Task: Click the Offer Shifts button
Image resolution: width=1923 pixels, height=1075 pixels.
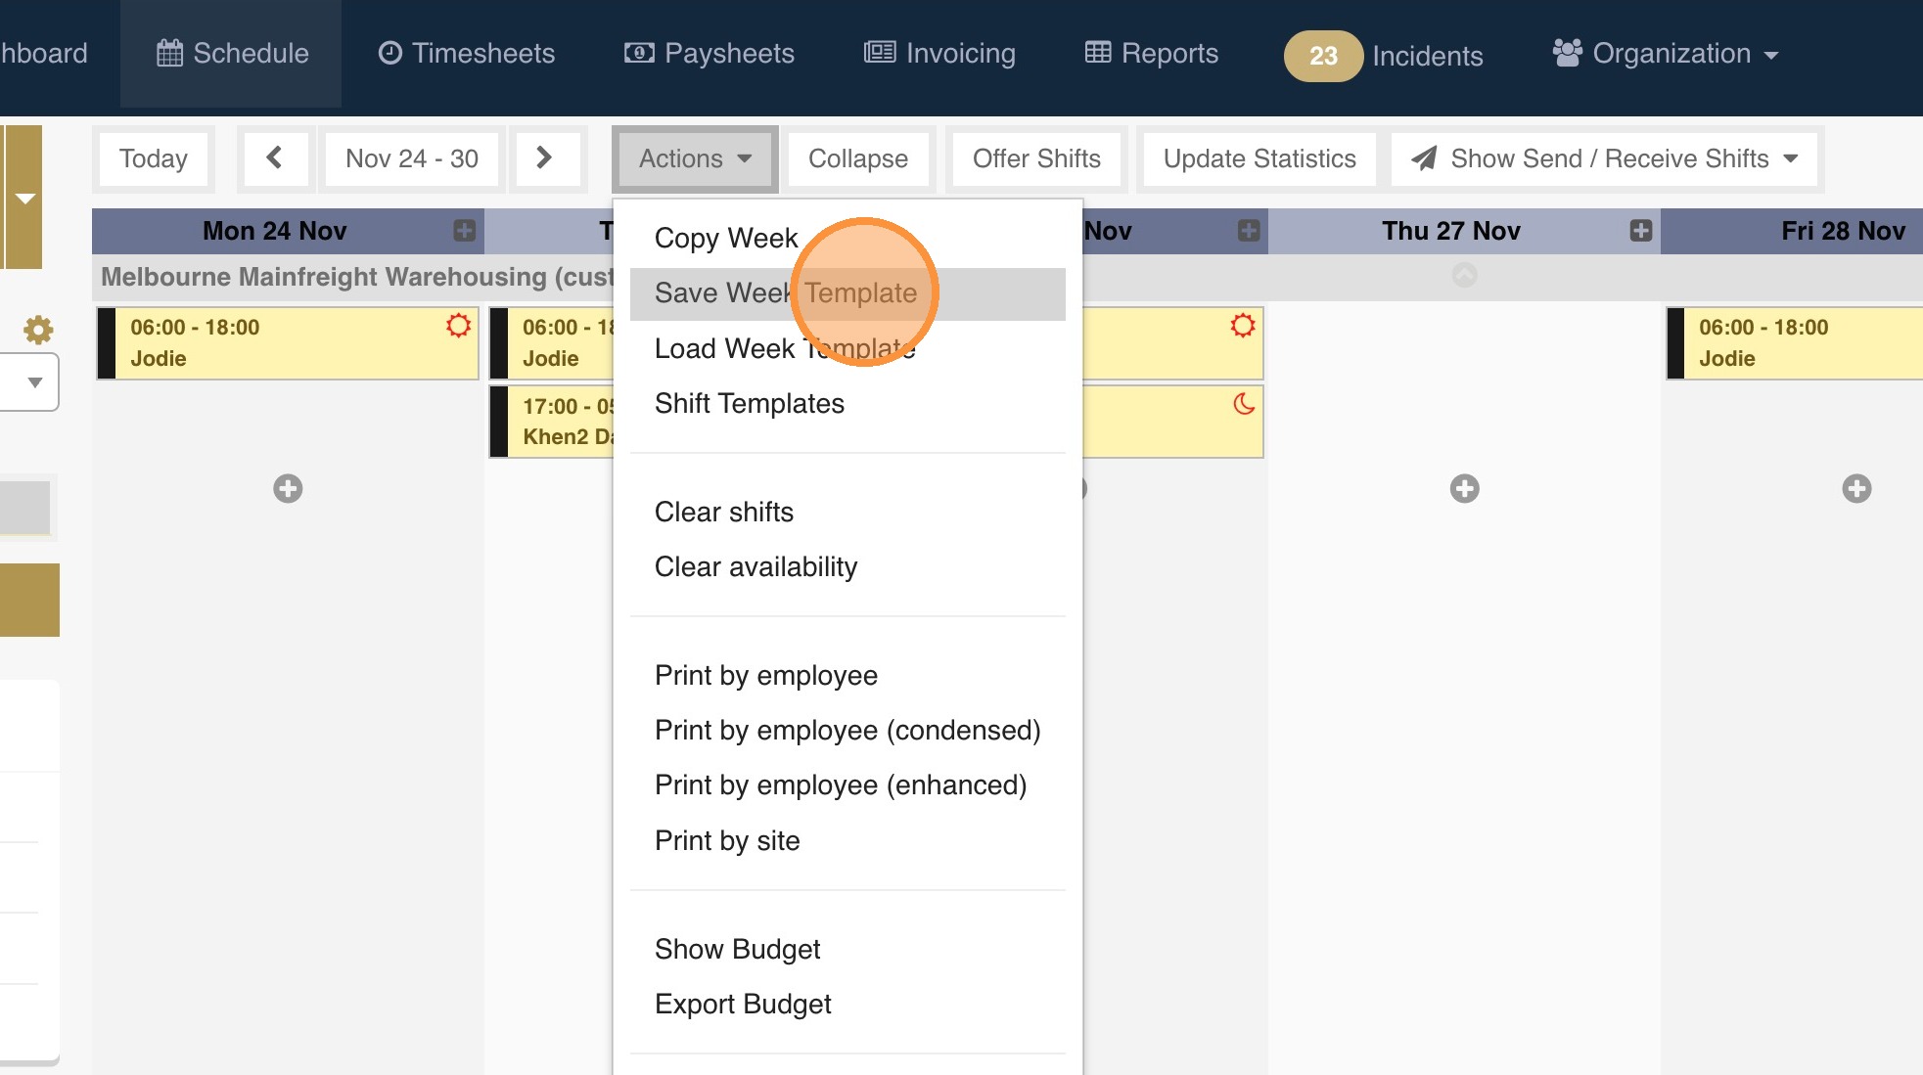Action: click(x=1035, y=158)
